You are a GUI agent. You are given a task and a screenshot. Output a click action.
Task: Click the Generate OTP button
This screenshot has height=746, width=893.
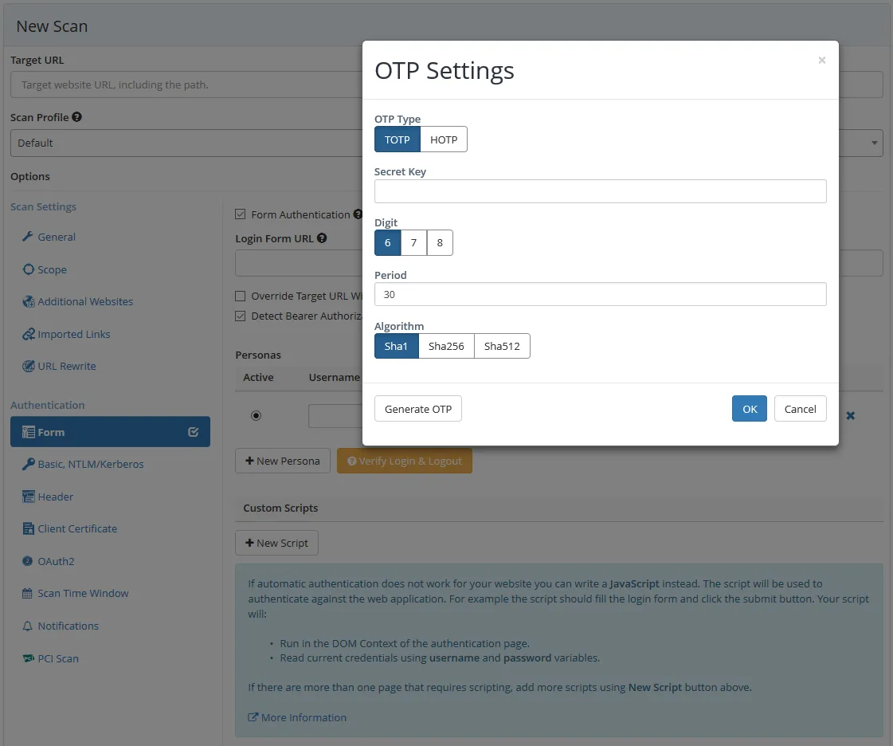coord(417,408)
